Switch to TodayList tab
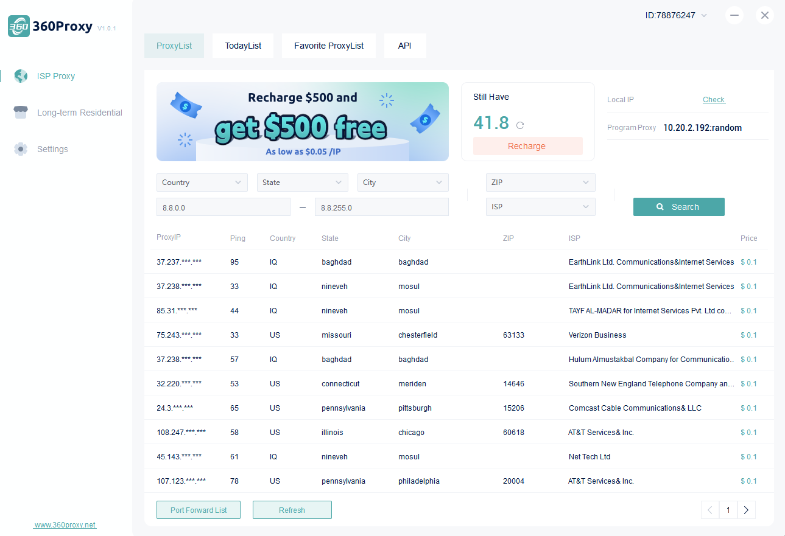This screenshot has width=785, height=536. (243, 46)
